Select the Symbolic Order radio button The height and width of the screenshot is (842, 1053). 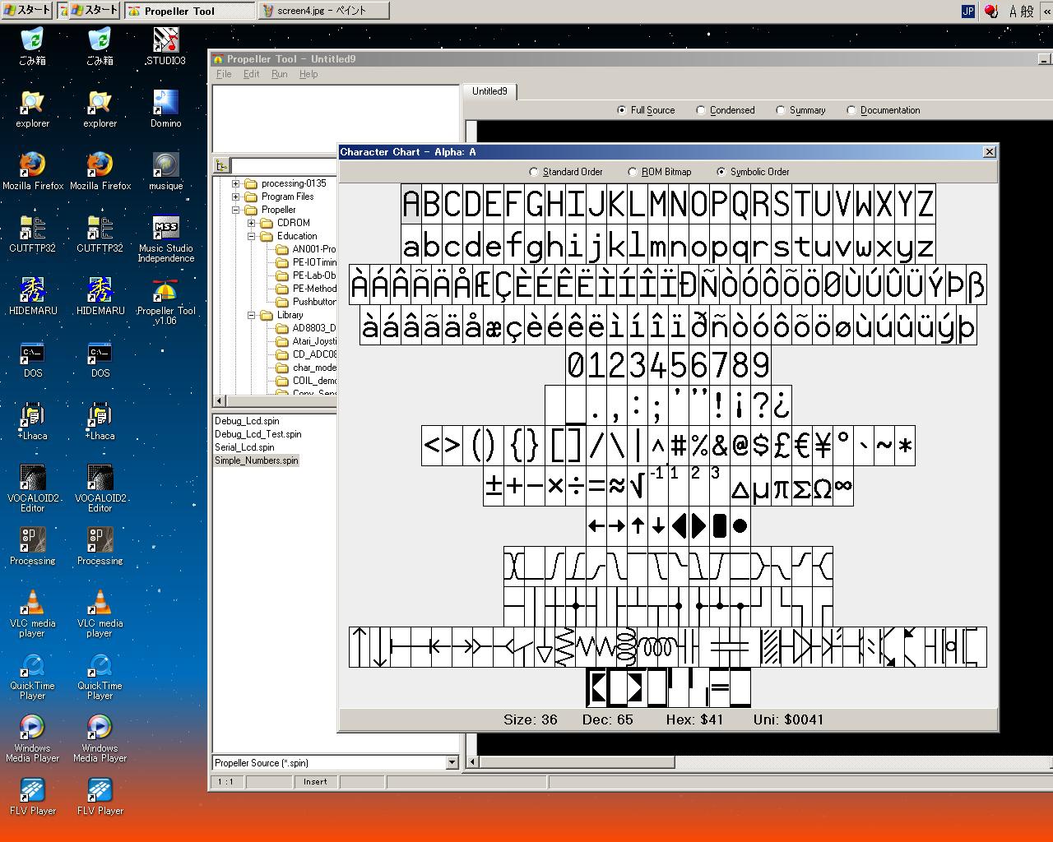[x=753, y=172]
